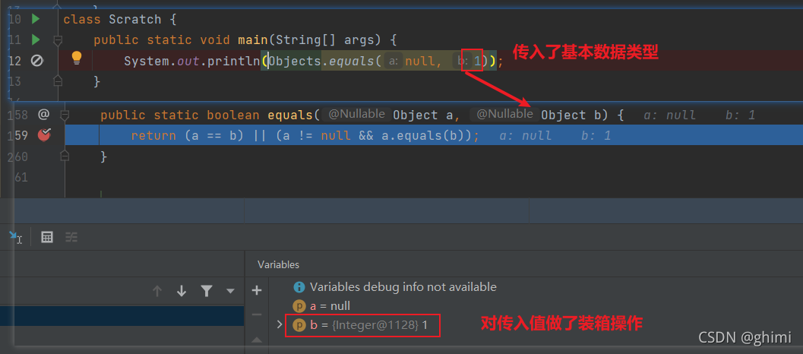Screen dimensions: 803x354
Task: Open the small dropdown arrow beside the filter
Action: (x=230, y=291)
